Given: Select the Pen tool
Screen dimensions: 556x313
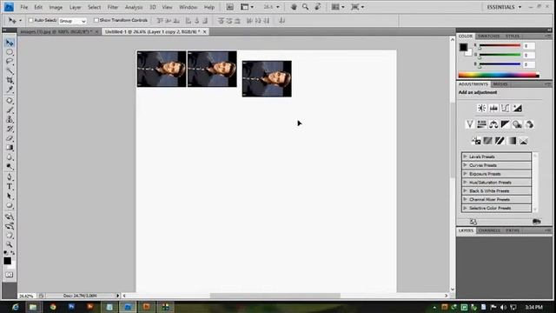Looking at the screenshot, I should point(10,177).
